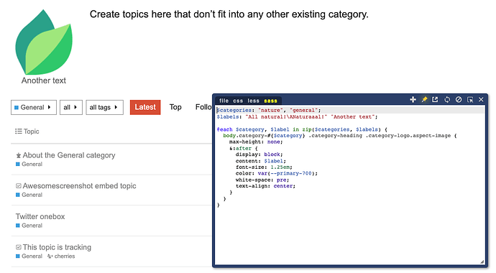Go to the Top topics view

175,108
